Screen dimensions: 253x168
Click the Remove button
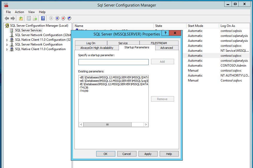pos(162,99)
